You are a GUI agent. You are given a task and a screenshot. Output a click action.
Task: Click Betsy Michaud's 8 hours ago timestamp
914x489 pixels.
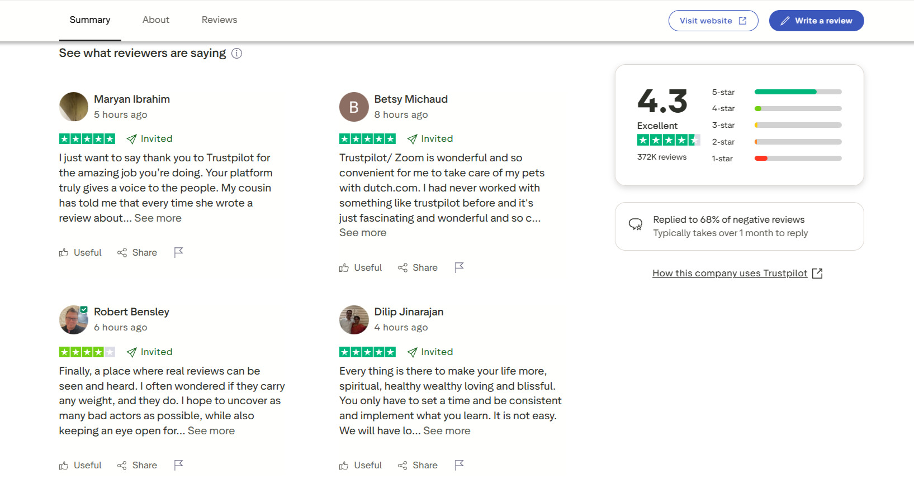click(401, 115)
